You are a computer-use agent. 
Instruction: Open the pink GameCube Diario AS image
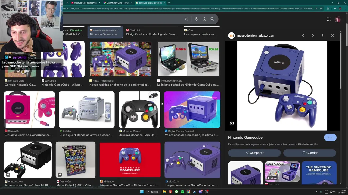coord(29,109)
